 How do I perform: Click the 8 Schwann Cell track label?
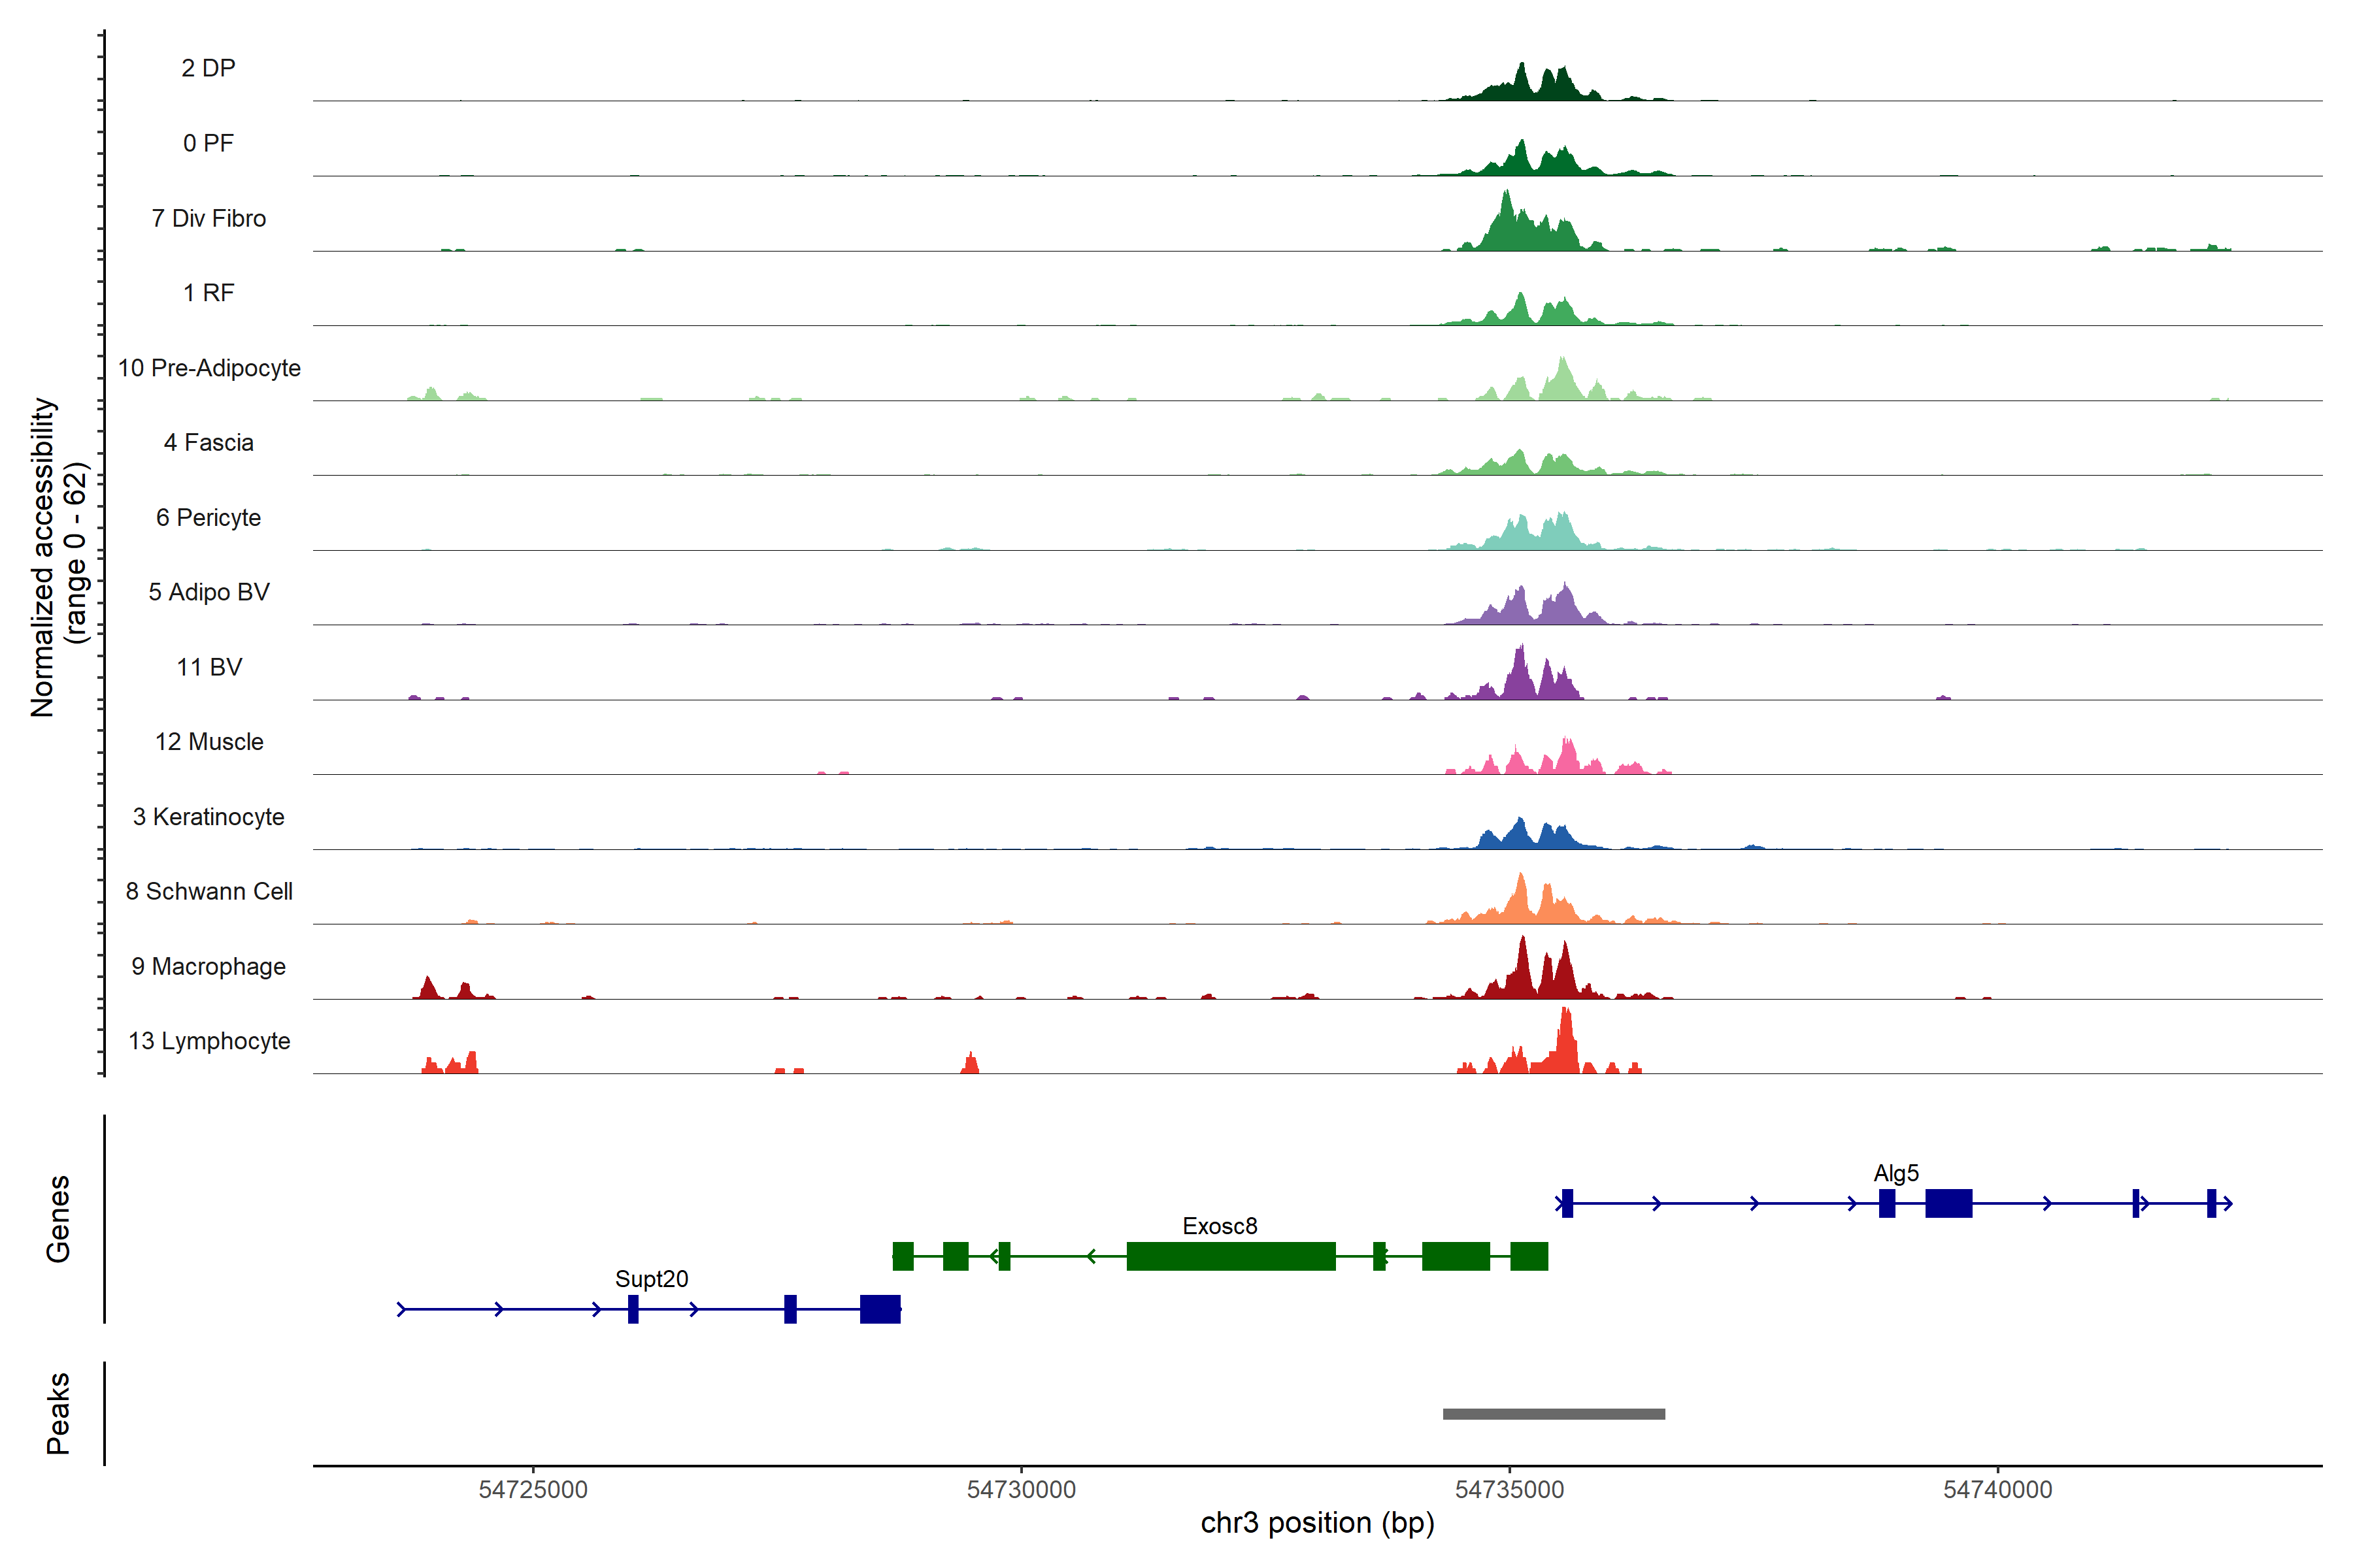click(x=209, y=892)
